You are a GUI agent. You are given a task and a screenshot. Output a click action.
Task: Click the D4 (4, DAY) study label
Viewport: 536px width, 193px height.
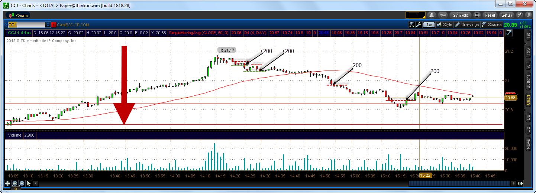[x=256, y=33]
